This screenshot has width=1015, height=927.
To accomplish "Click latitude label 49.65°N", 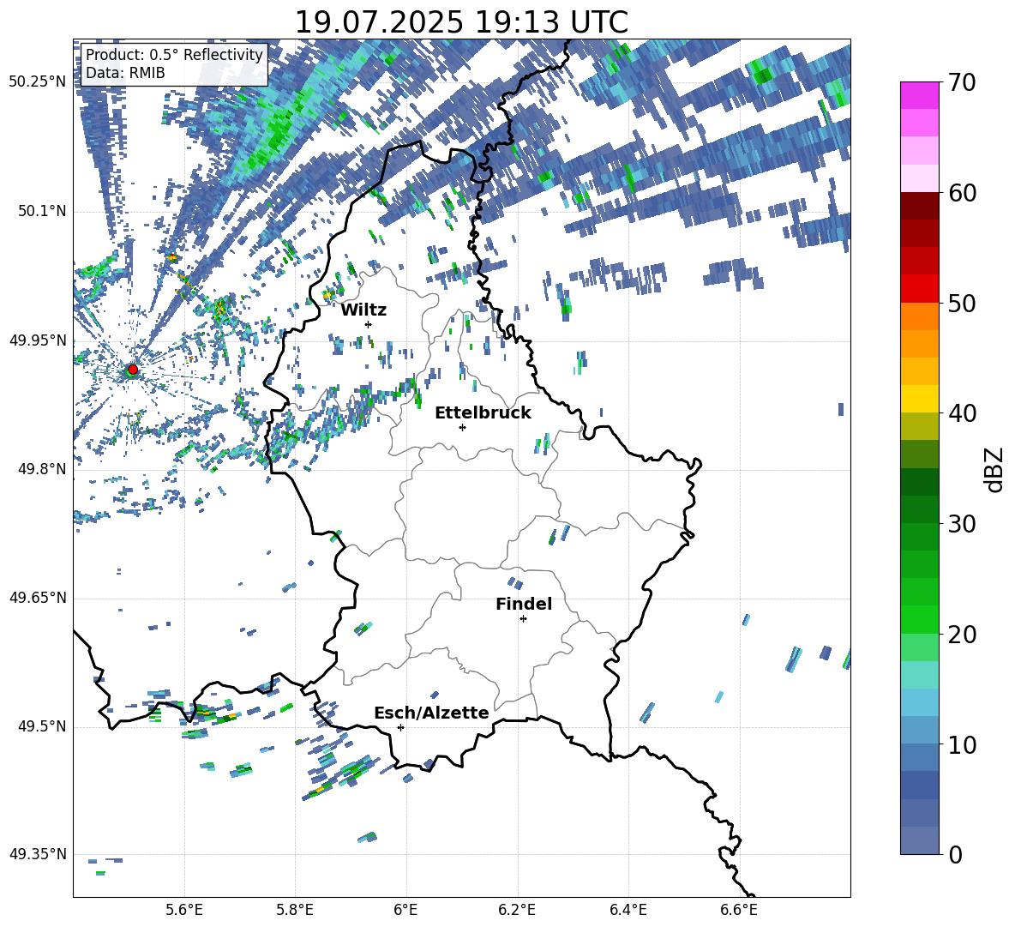I will [x=38, y=598].
